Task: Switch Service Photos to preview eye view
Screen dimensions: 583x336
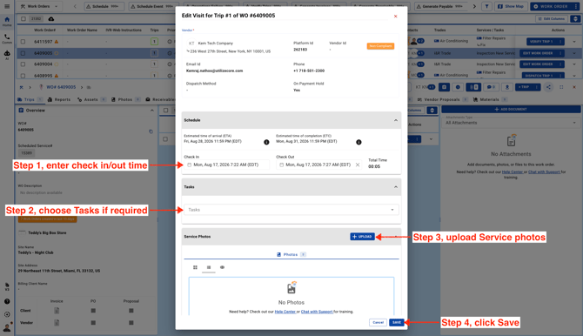Action: [222, 267]
